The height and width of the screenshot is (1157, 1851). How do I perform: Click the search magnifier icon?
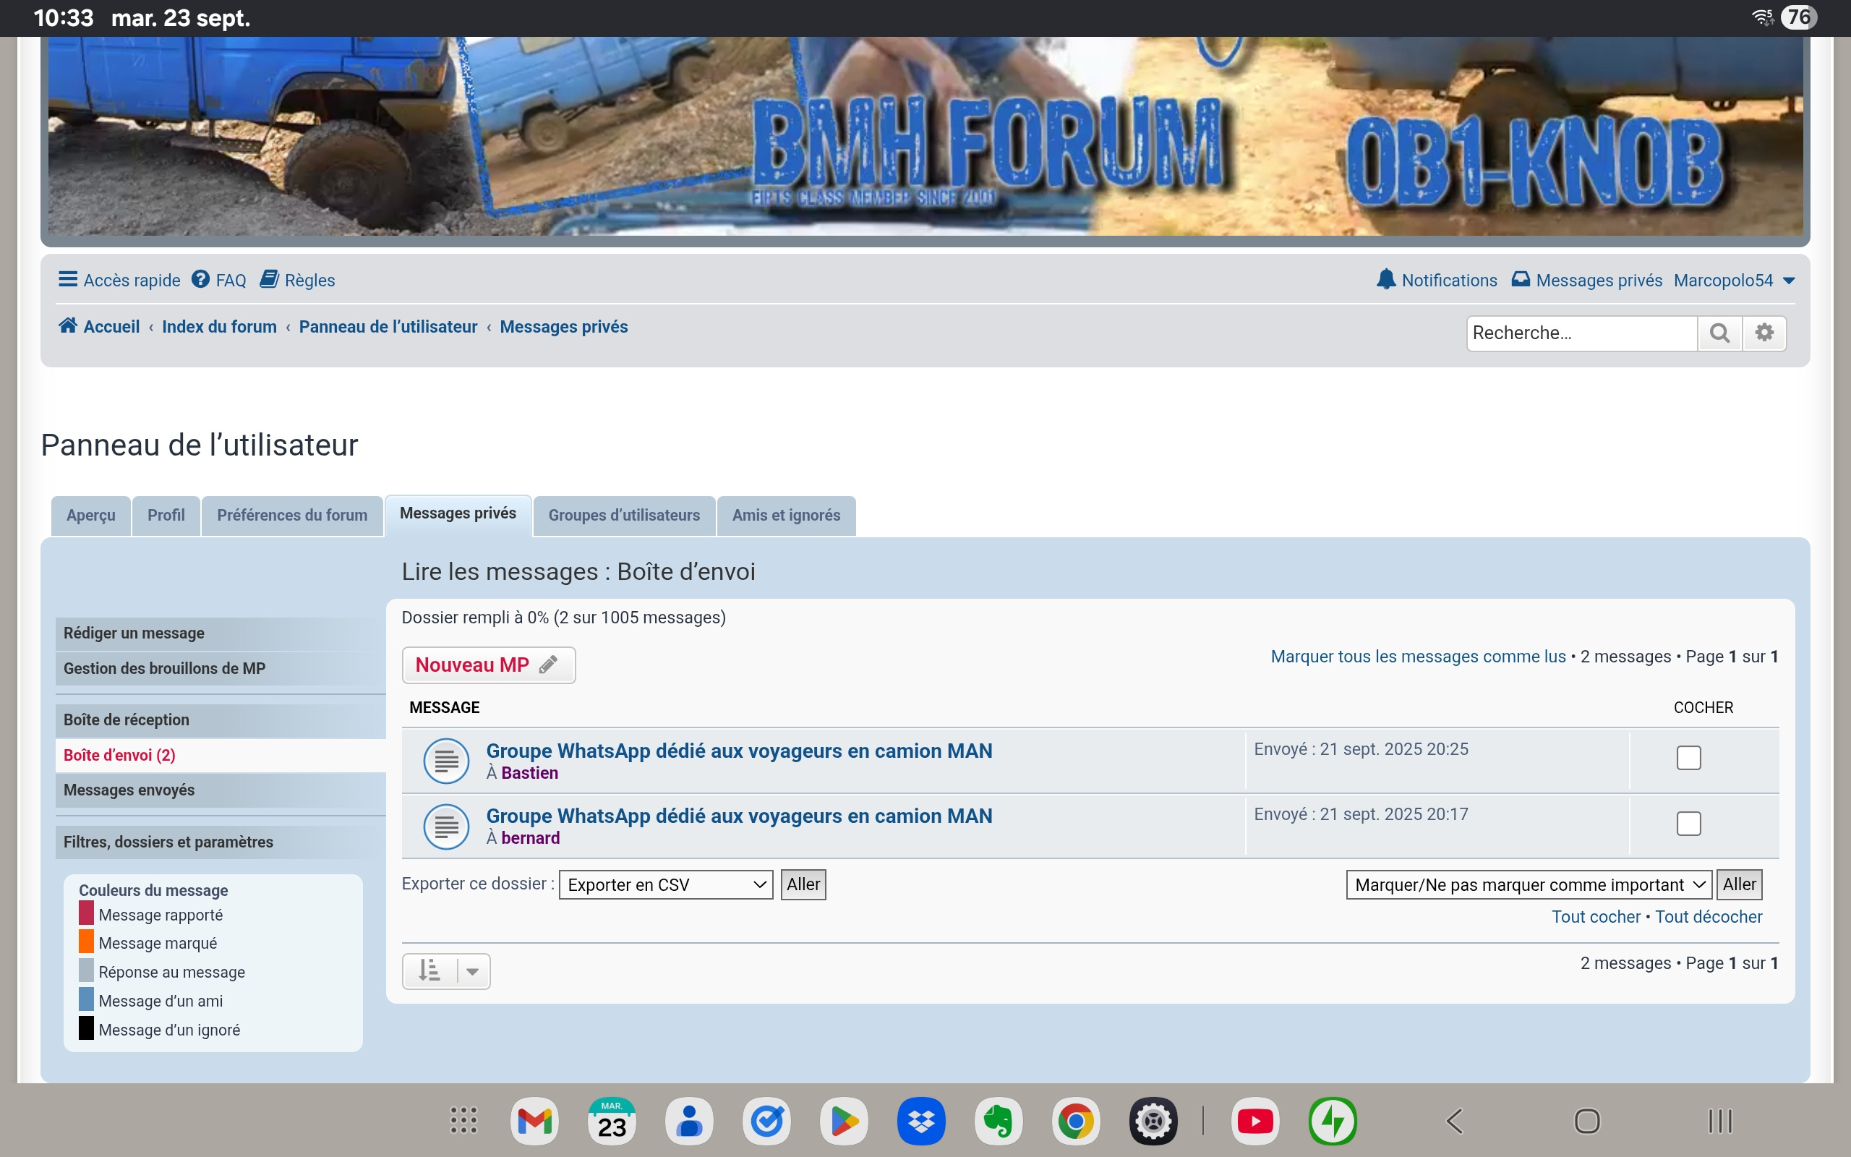pyautogui.click(x=1719, y=333)
